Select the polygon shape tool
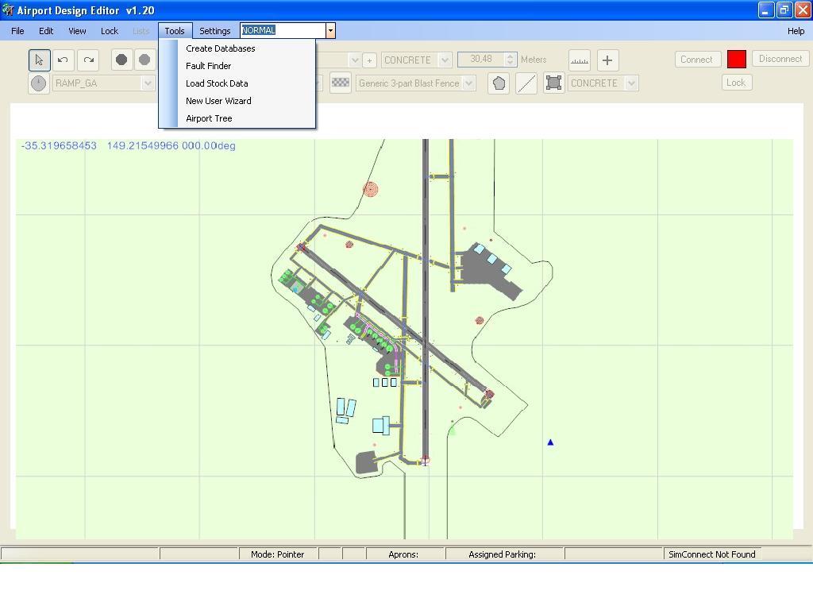 pos(499,83)
